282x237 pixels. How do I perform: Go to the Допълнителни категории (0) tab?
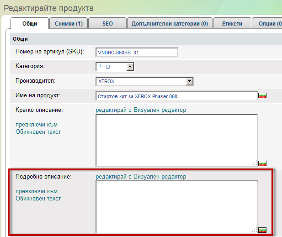[170, 24]
